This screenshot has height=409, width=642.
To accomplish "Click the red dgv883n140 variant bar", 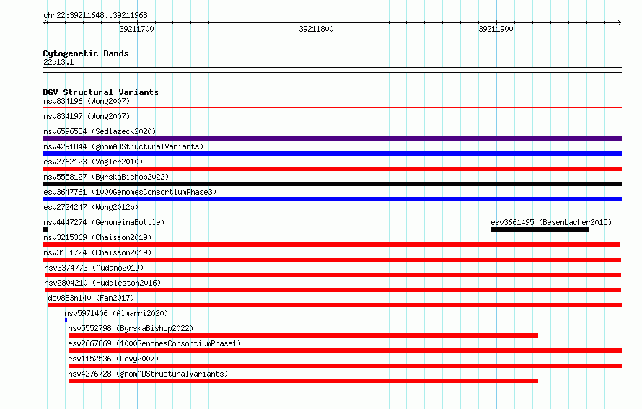I will pyautogui.click(x=335, y=305).
